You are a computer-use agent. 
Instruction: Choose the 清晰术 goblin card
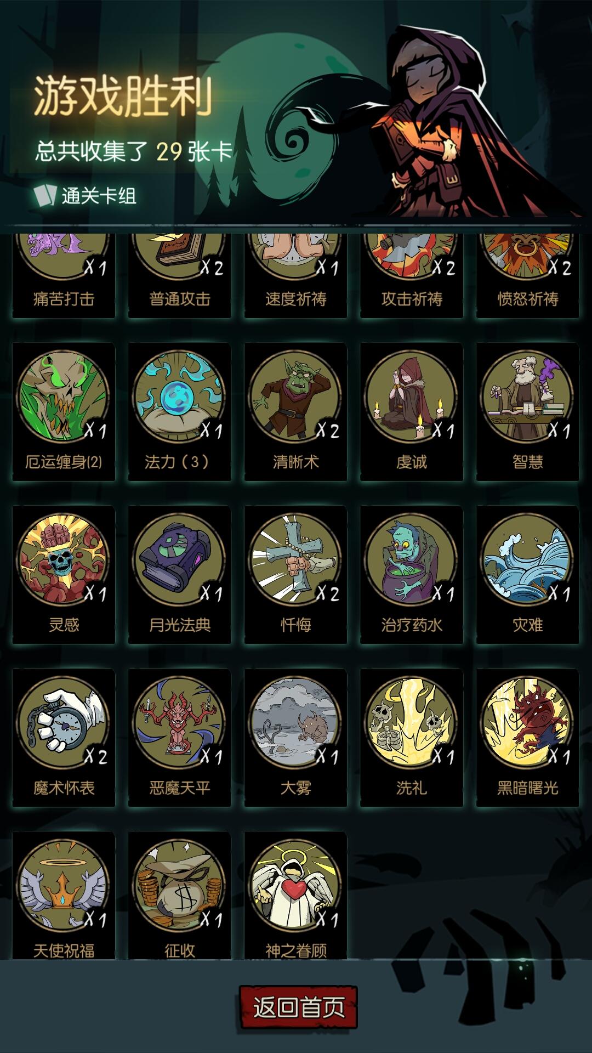click(x=295, y=411)
